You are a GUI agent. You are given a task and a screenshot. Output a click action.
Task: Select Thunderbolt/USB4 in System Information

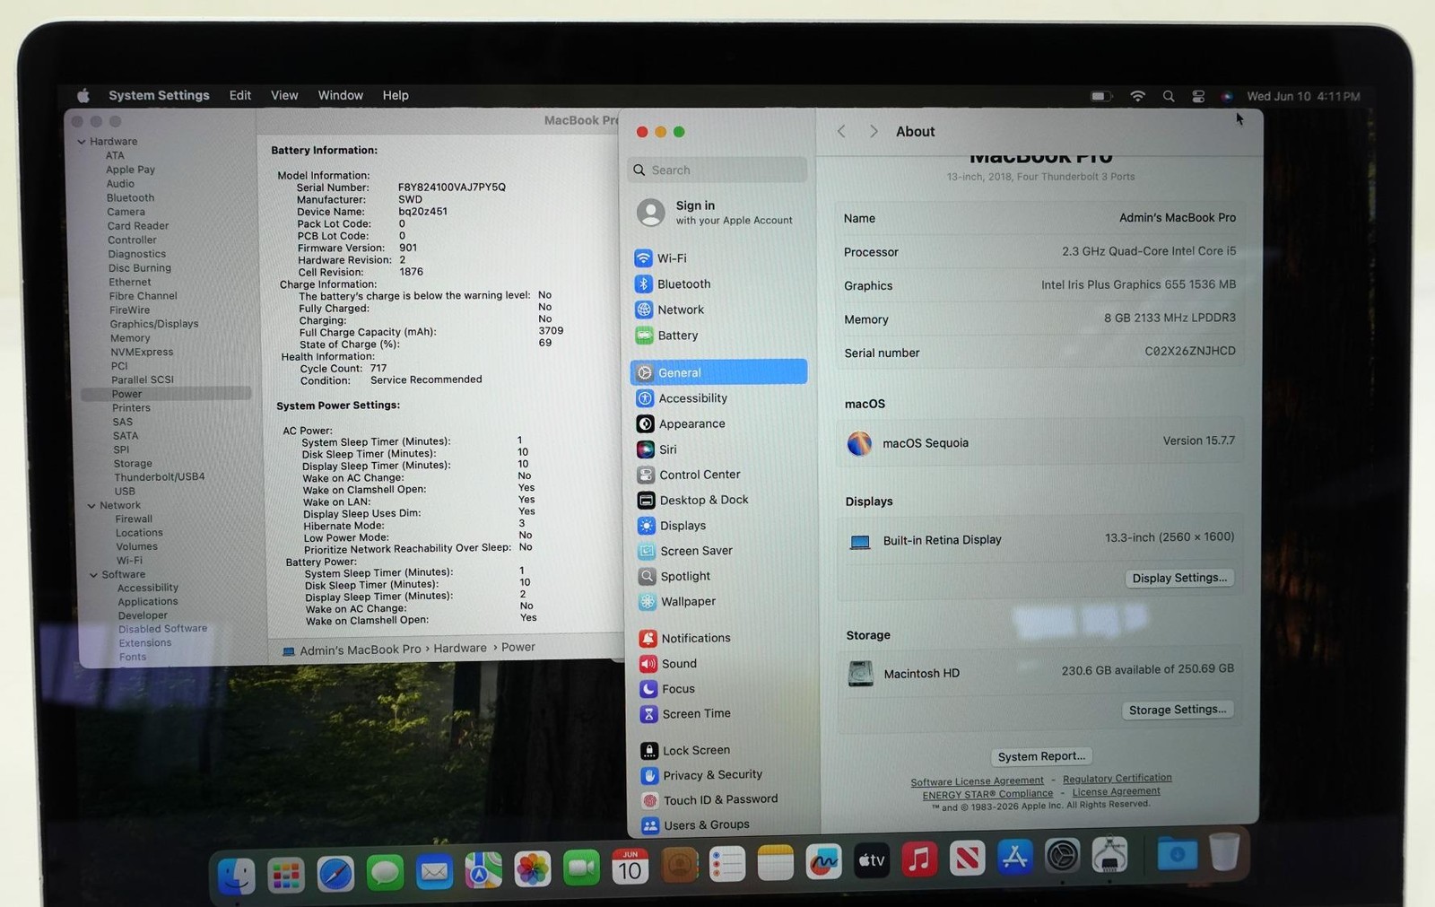click(159, 477)
